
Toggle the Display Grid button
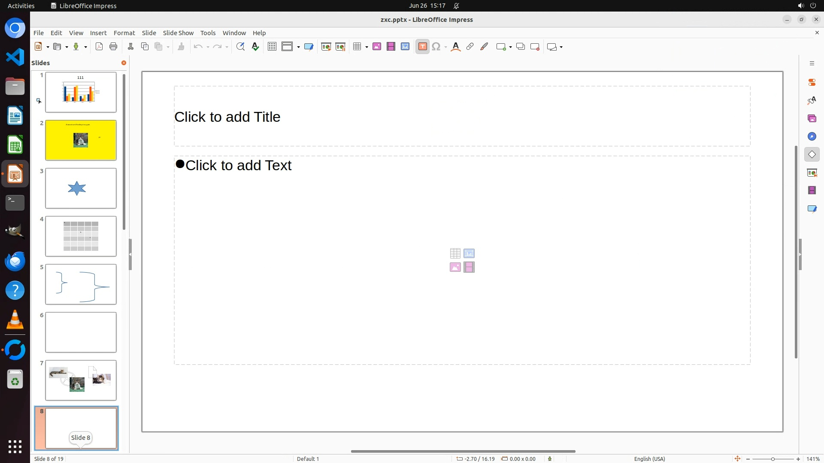pyautogui.click(x=272, y=47)
